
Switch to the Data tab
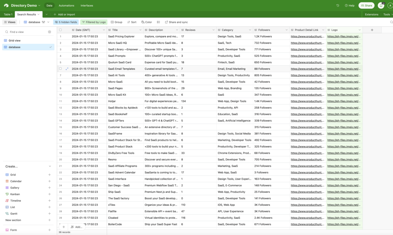49,5
